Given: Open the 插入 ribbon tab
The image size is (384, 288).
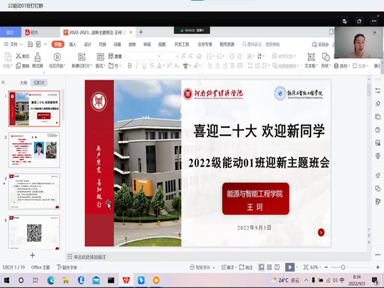Looking at the screenshot, I should point(72,44).
